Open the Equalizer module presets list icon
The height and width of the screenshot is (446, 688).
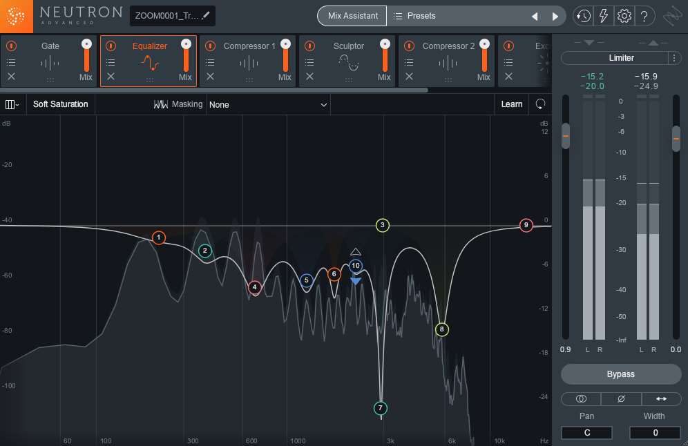(x=111, y=62)
